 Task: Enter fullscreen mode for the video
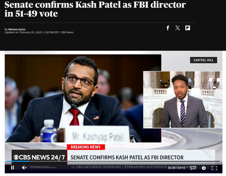click(214, 168)
